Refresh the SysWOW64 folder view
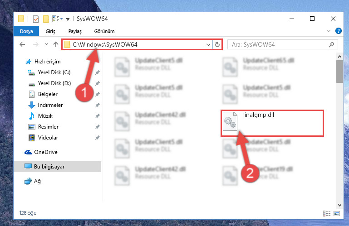The height and width of the screenshot is (226, 349). [217, 45]
